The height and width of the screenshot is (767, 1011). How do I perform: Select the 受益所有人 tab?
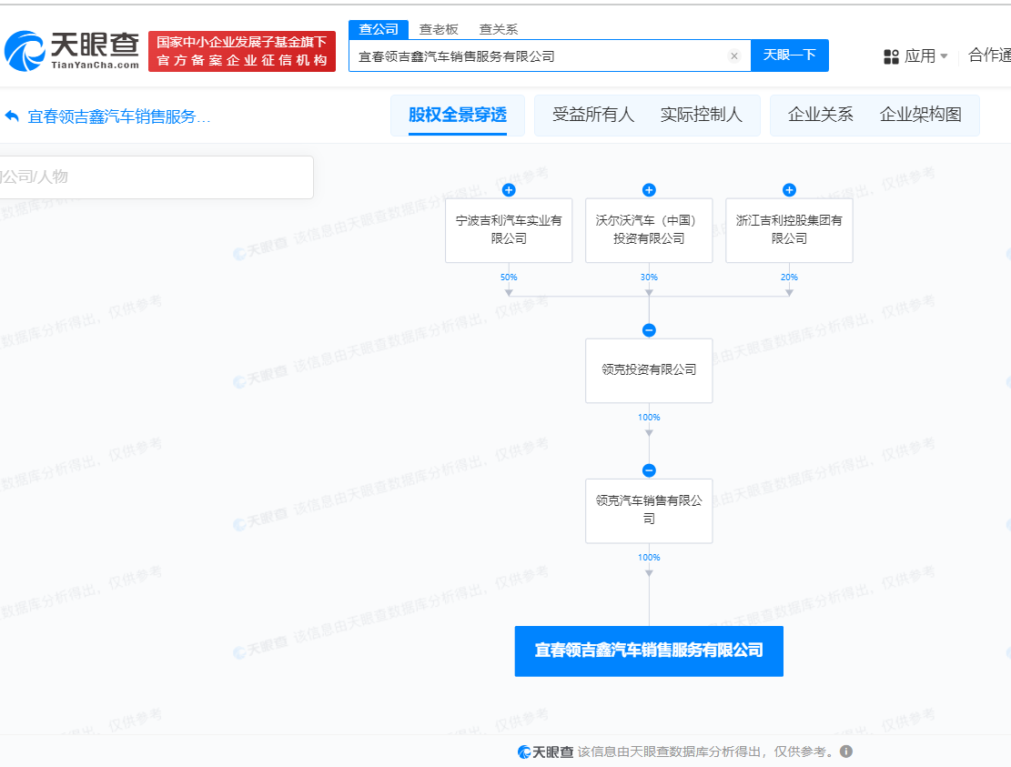pos(593,115)
